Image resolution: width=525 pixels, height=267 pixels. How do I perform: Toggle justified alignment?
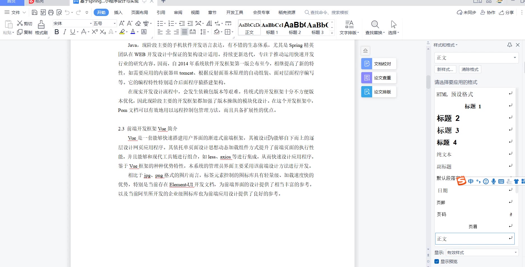pos(185,32)
